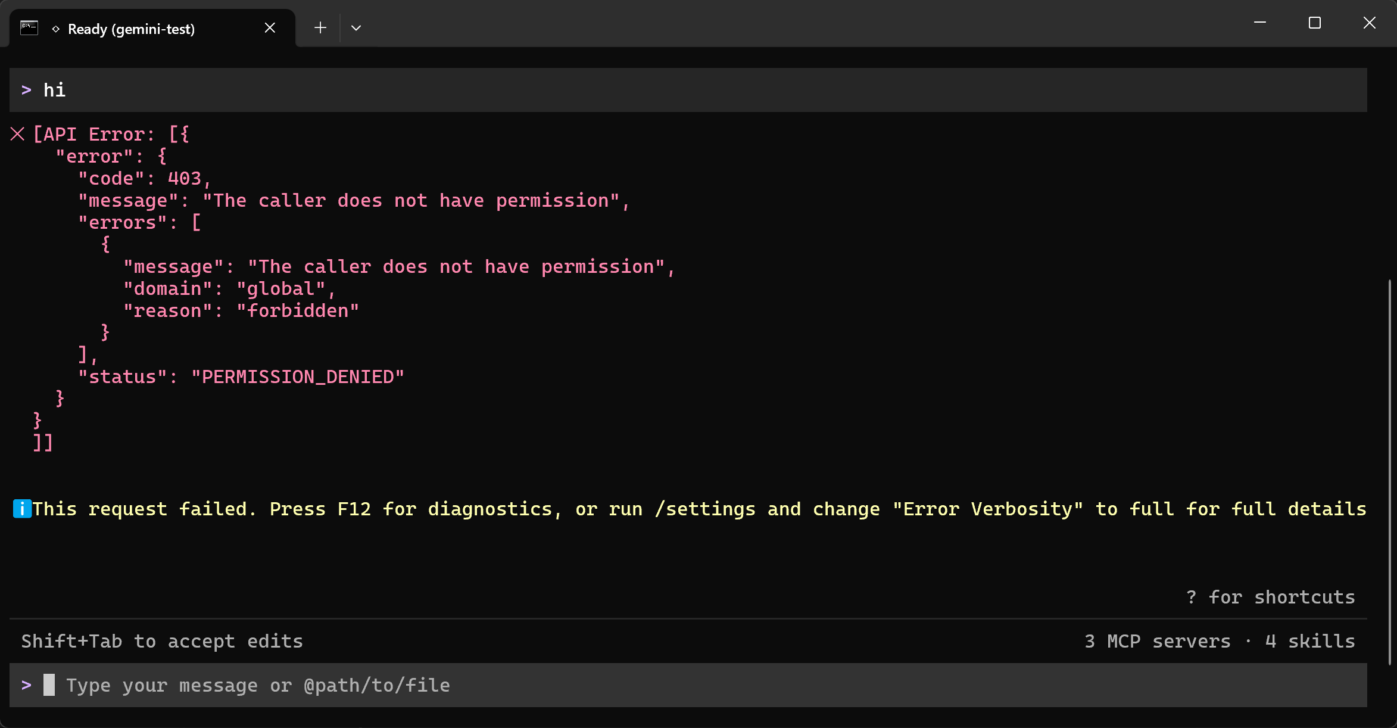Image resolution: width=1397 pixels, height=728 pixels.
Task: Click the diamond icon beside Ready title
Action: click(55, 29)
